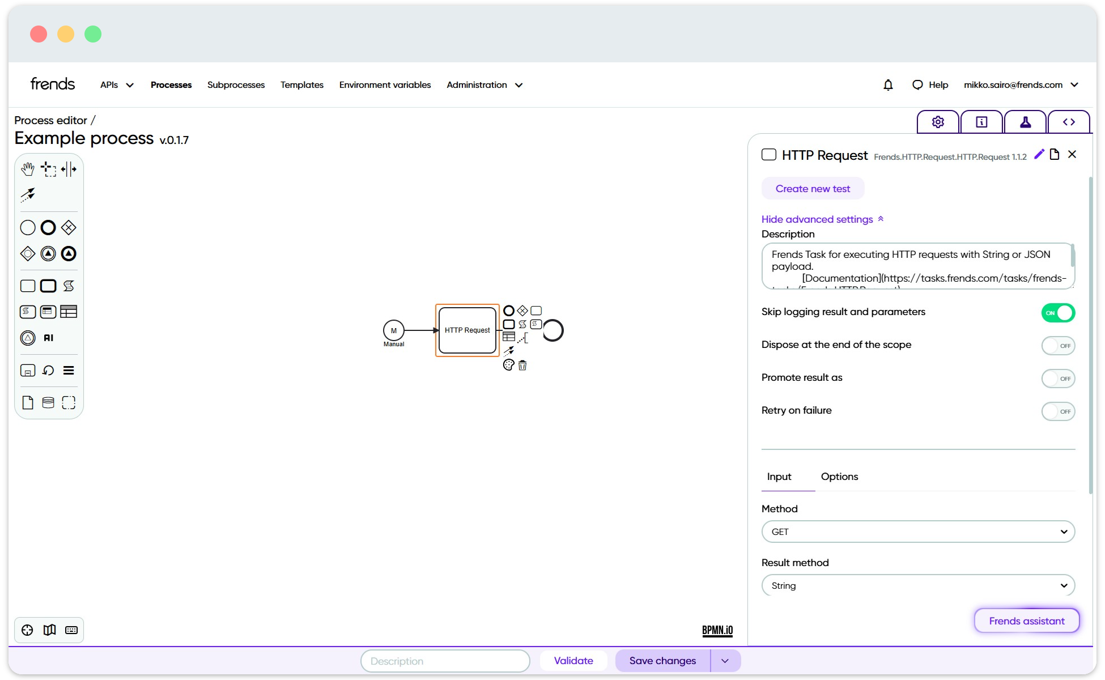
Task: Click the Description input field
Action: [x=445, y=661]
